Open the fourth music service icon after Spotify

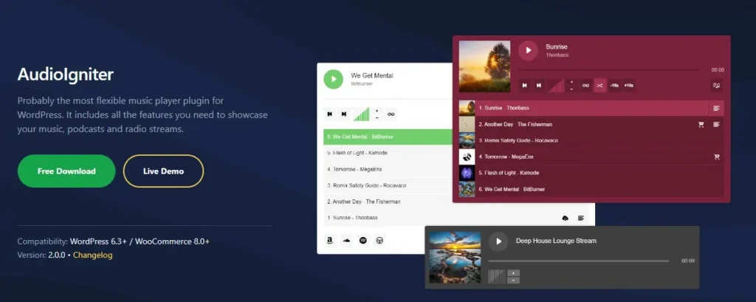coord(379,240)
